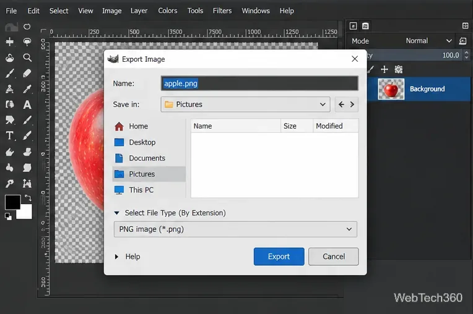Viewport: 473px width, 314px height.
Task: Click the black foreground color swatch
Action: pos(12,202)
